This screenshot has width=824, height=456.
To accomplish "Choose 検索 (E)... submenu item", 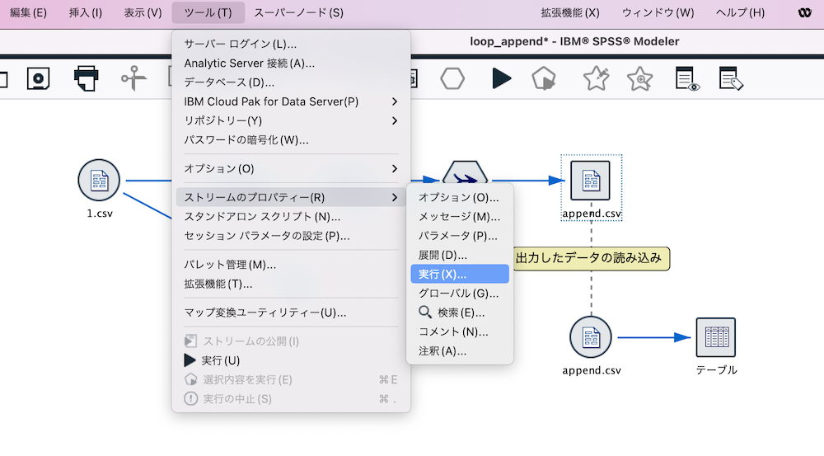I will pos(460,313).
